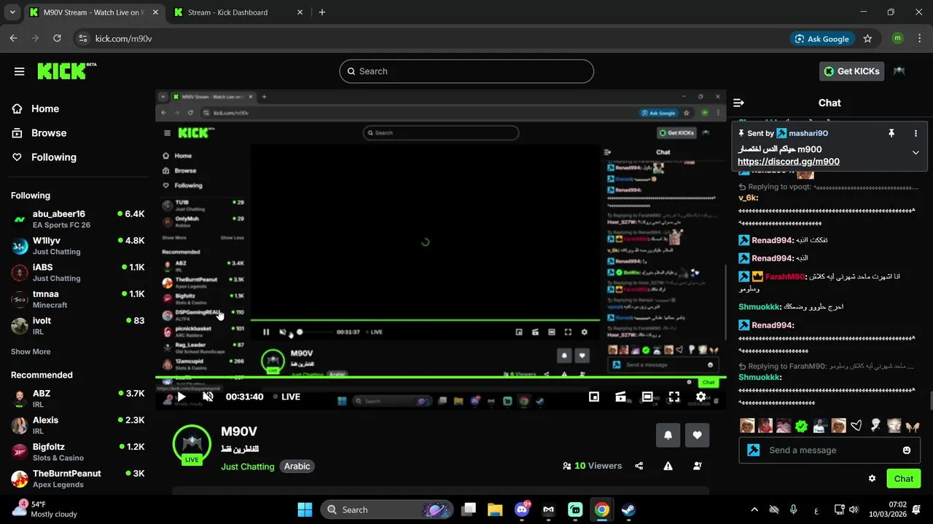Enter fullscreen in the video player

pos(674,397)
